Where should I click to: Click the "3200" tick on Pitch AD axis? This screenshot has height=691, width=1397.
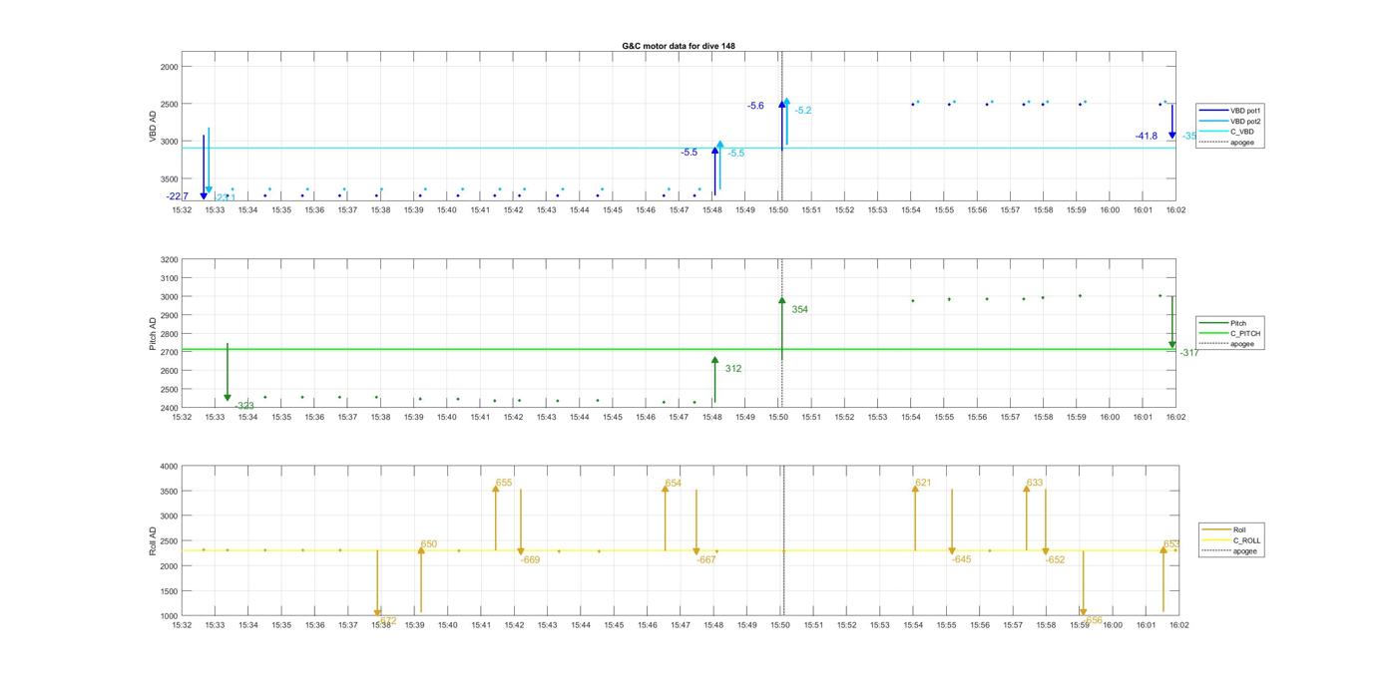[167, 260]
